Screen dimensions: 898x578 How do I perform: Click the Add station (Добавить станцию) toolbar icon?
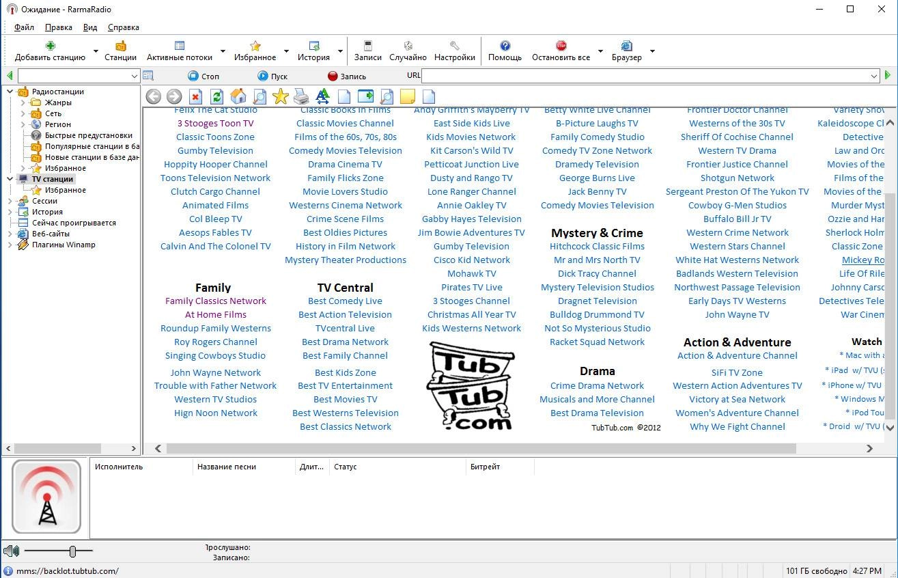pyautogui.click(x=50, y=46)
